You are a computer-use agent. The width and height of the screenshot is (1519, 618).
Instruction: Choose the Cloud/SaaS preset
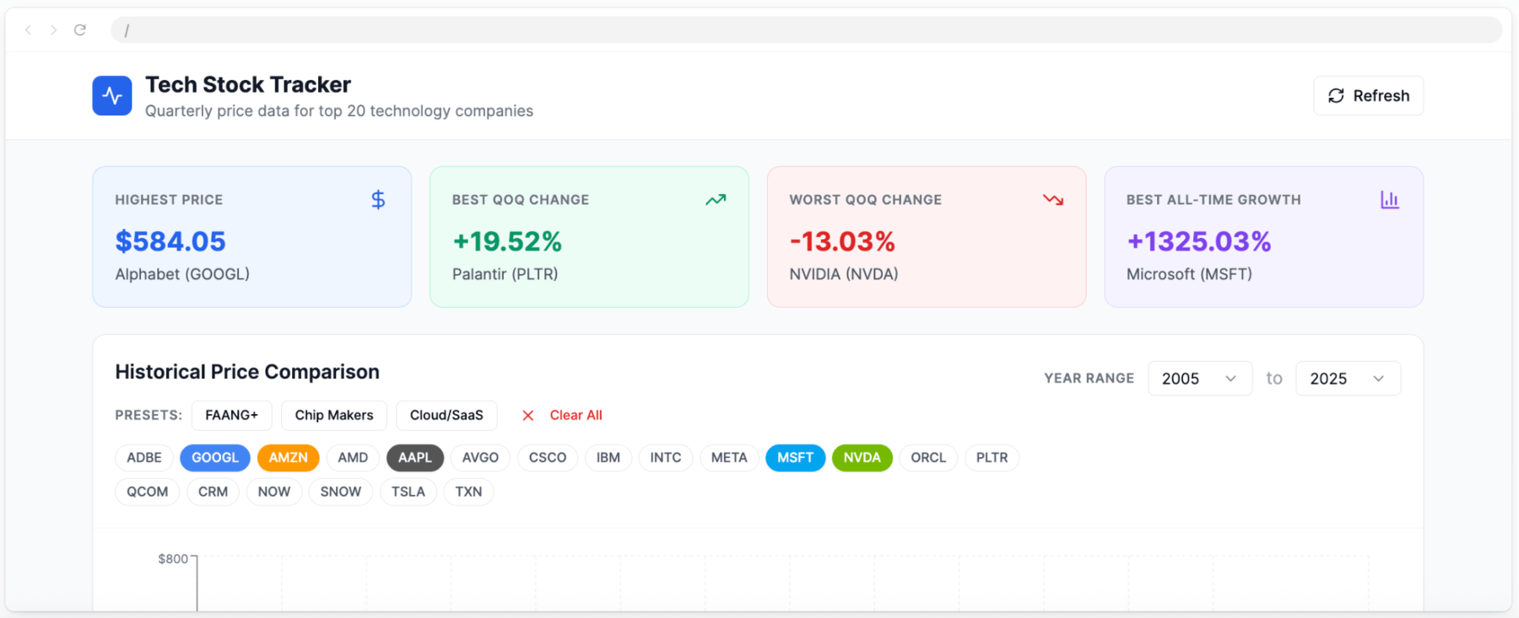tap(446, 415)
